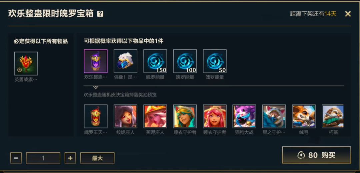Select the 柯基 skin thumbnail
This screenshot has width=360, height=173.
[333, 116]
